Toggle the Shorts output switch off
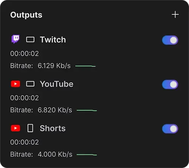Image resolution: width=189 pixels, height=168 pixels. pyautogui.click(x=170, y=129)
